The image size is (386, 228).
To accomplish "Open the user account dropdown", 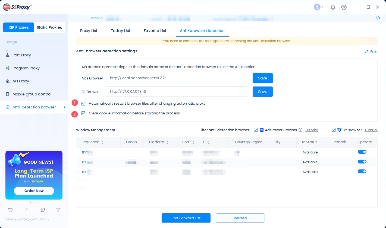I will tap(319, 7).
